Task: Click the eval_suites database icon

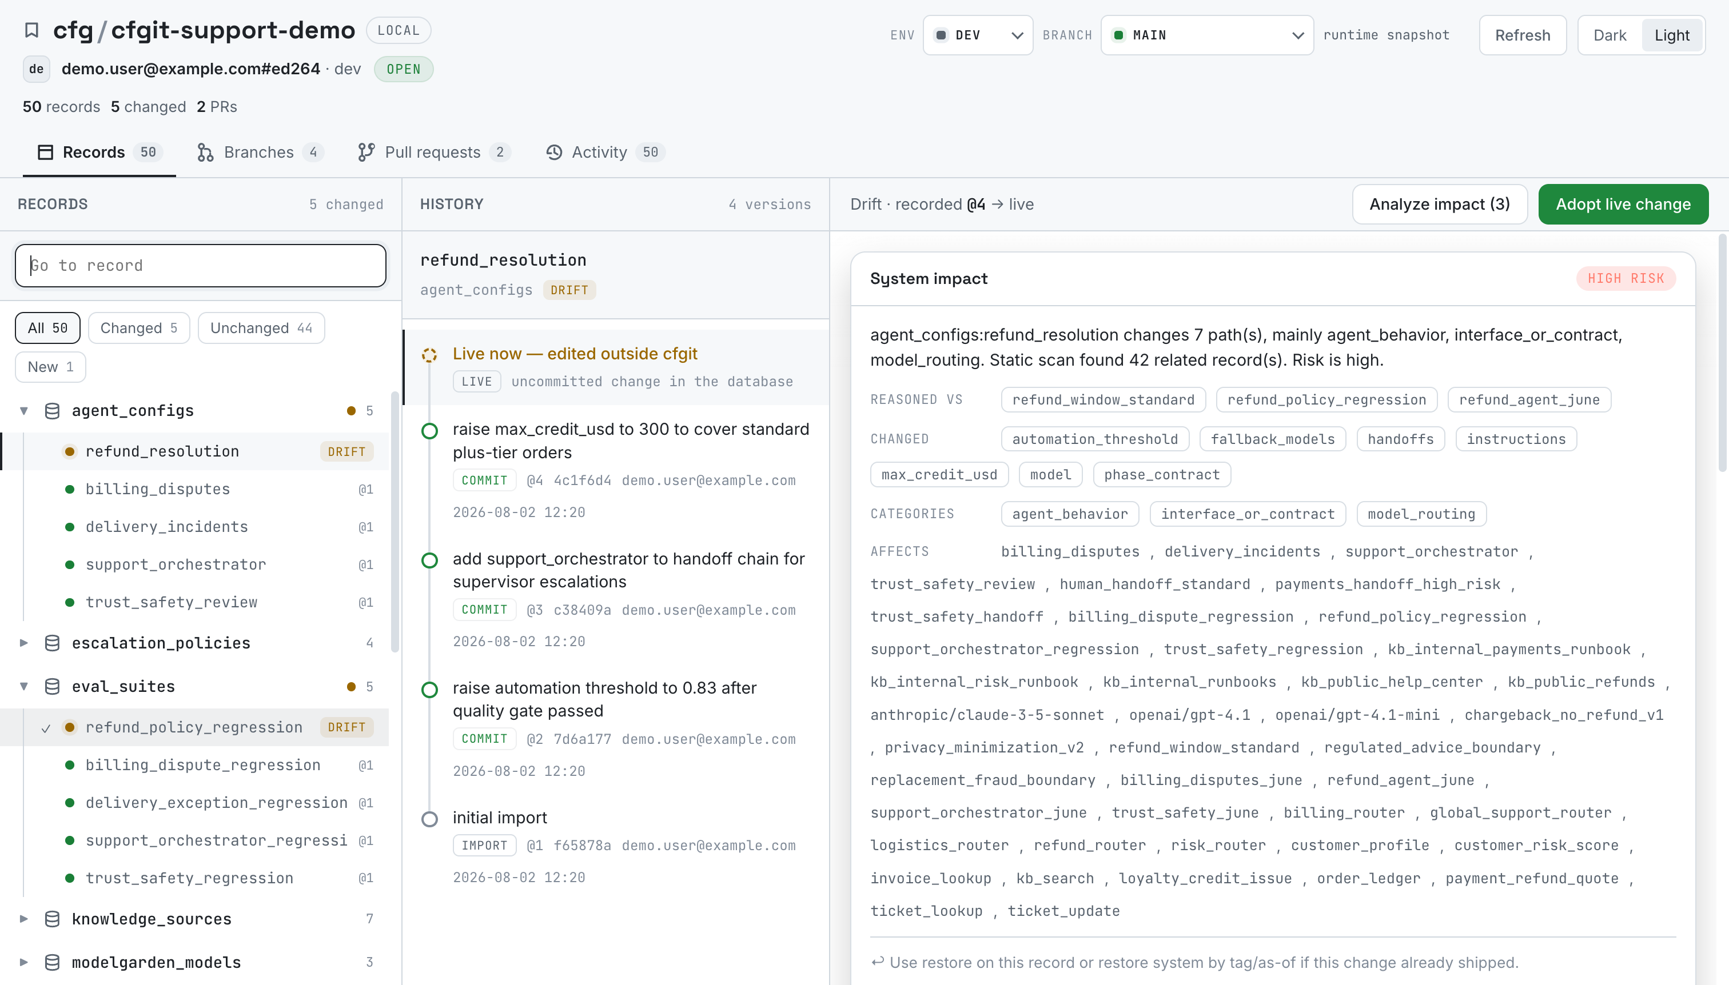Action: tap(52, 687)
